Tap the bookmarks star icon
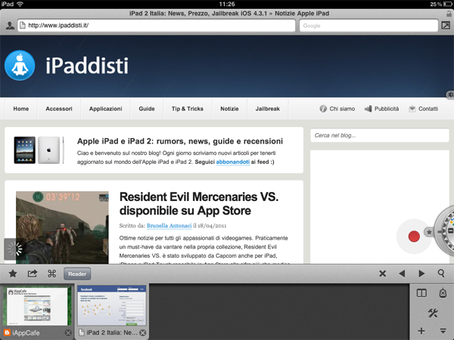 [13, 274]
